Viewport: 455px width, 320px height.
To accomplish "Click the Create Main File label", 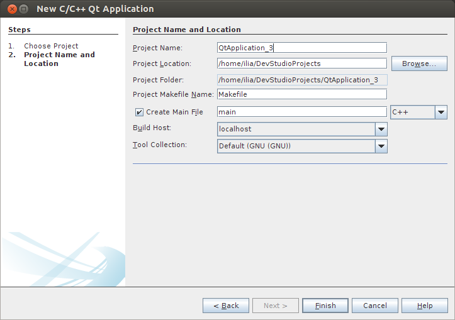I will click(174, 113).
